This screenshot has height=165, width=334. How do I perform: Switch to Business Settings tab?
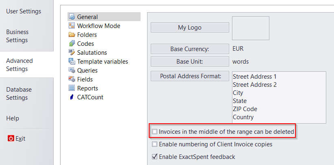click(x=17, y=36)
